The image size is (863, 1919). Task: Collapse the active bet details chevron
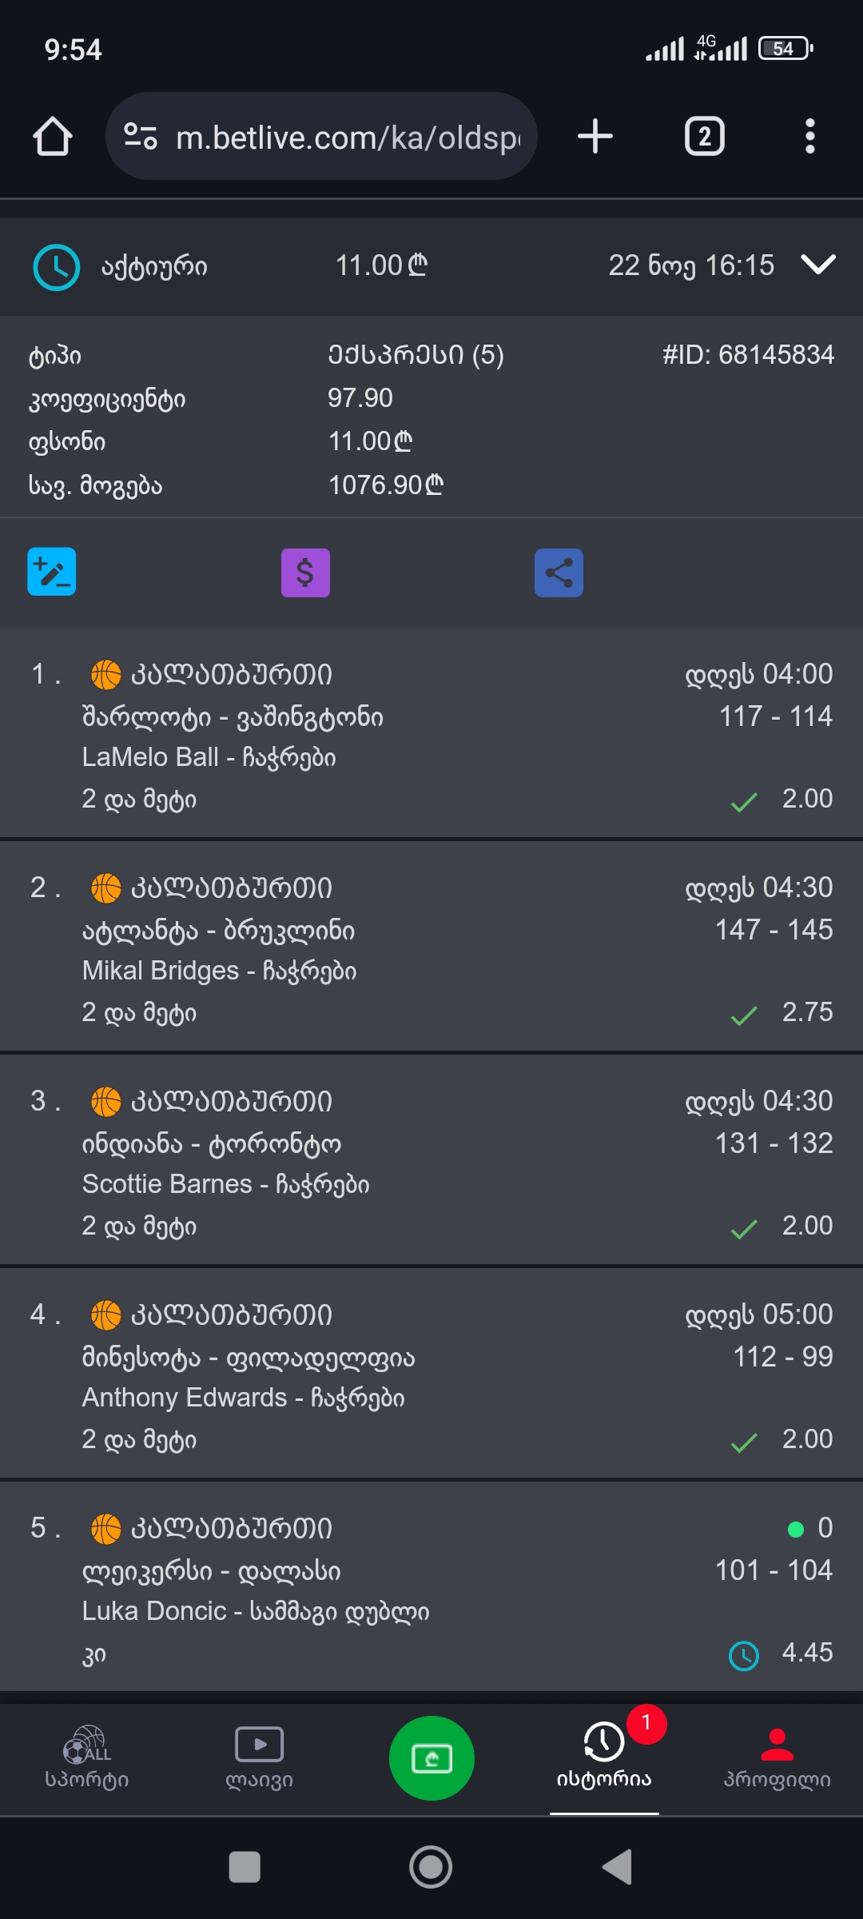coord(818,265)
